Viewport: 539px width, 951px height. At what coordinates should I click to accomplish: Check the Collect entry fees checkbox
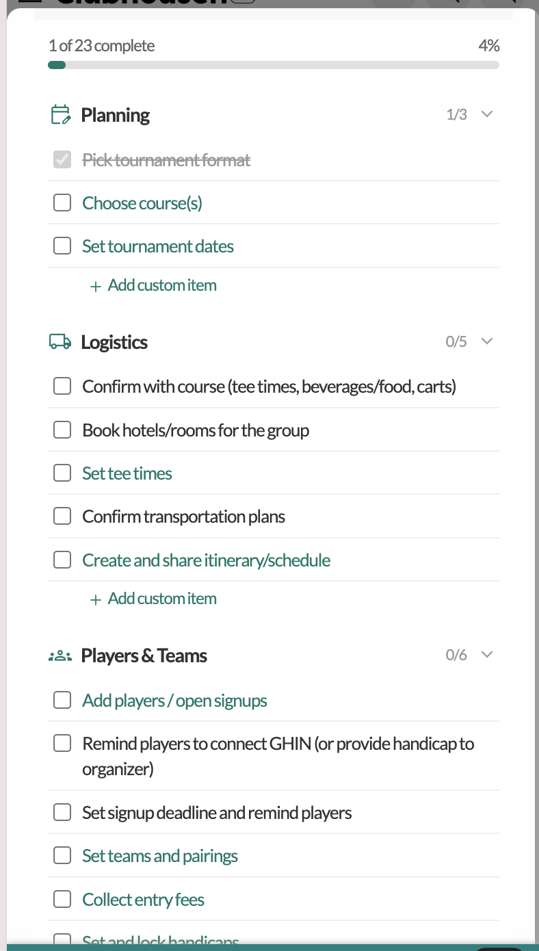[x=62, y=898]
